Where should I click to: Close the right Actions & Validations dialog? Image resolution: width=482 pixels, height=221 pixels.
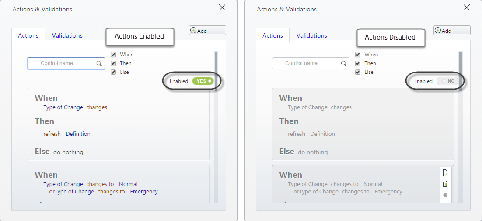(x=467, y=8)
